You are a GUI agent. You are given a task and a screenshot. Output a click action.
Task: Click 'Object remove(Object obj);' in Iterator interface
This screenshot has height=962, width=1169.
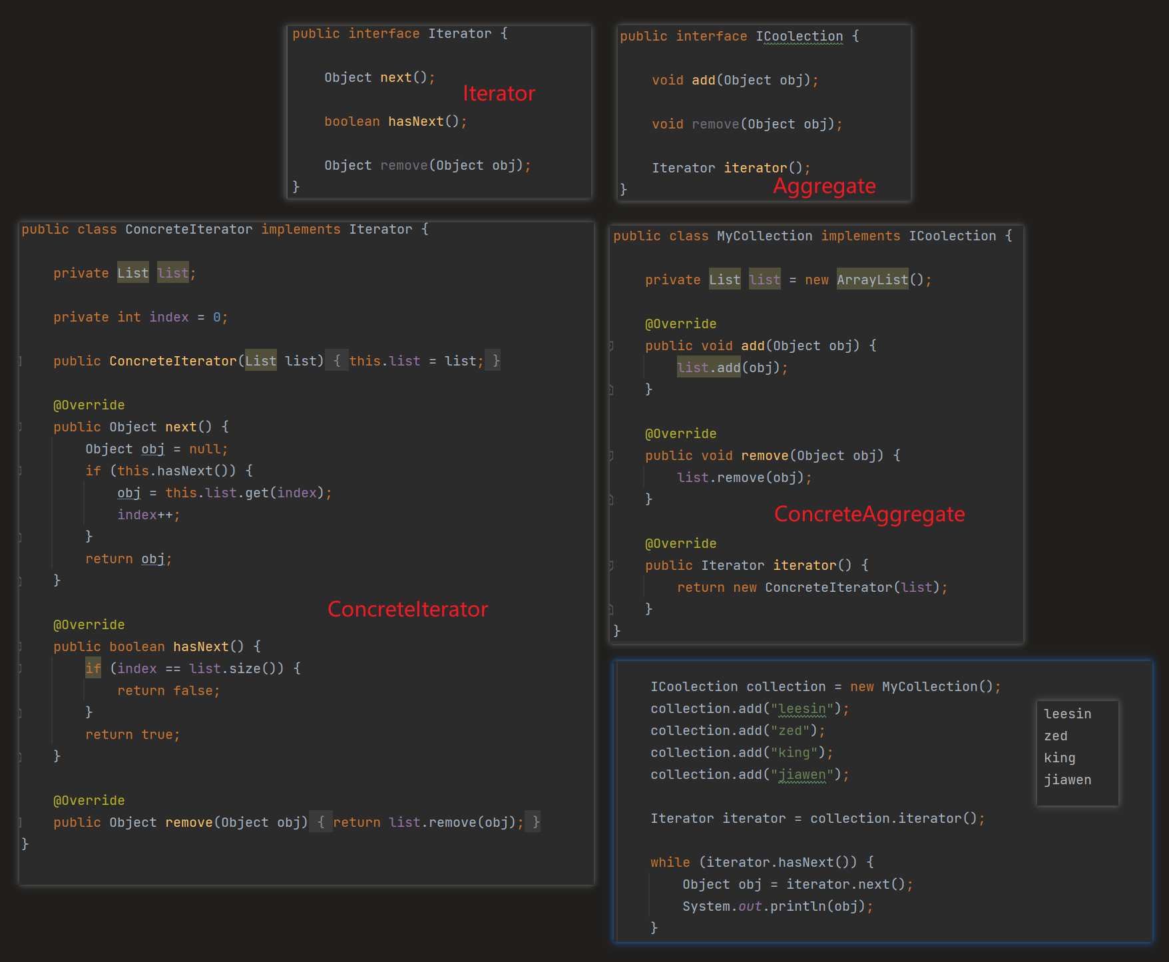click(427, 166)
